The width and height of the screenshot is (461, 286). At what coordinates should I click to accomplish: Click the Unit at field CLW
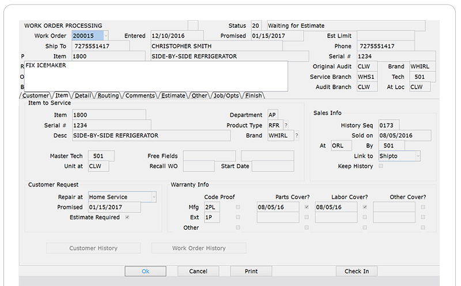point(99,166)
